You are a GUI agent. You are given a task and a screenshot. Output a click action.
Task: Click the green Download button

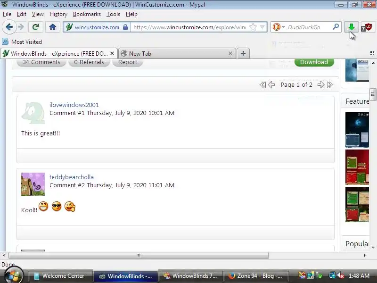pyautogui.click(x=314, y=62)
